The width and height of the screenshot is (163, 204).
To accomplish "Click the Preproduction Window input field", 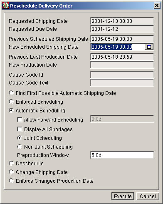I will pos(122,155).
